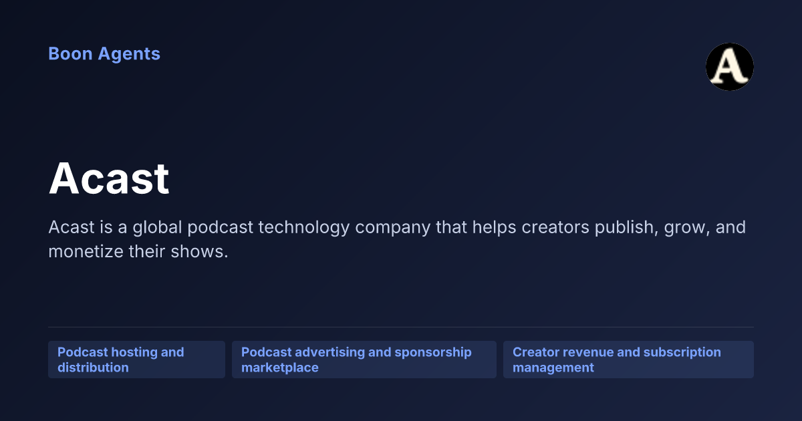The width and height of the screenshot is (802, 421).
Task: Select the large Acast title heading
Action: (x=109, y=178)
